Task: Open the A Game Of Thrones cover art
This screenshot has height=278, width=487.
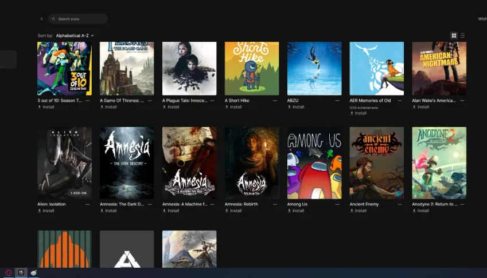Action: [127, 69]
